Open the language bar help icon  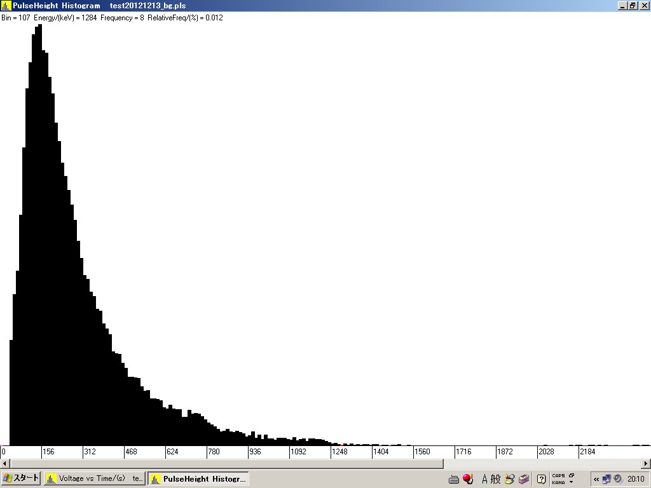(541, 479)
